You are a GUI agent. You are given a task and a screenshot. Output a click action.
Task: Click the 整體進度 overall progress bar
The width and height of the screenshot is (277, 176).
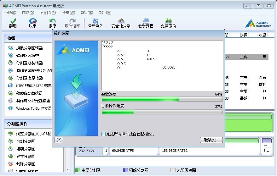tap(162, 99)
